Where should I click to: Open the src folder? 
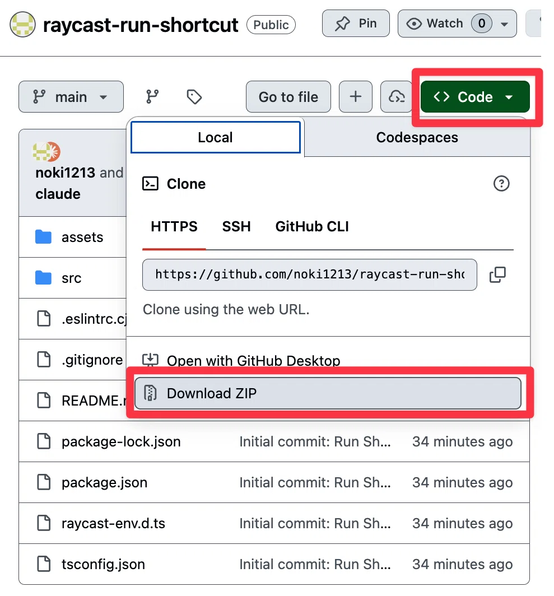pyautogui.click(x=72, y=278)
